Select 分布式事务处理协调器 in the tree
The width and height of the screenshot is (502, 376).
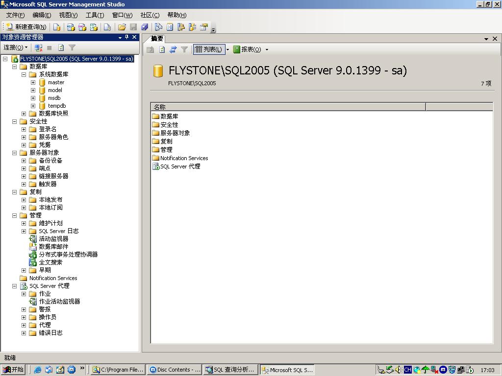[x=68, y=255]
